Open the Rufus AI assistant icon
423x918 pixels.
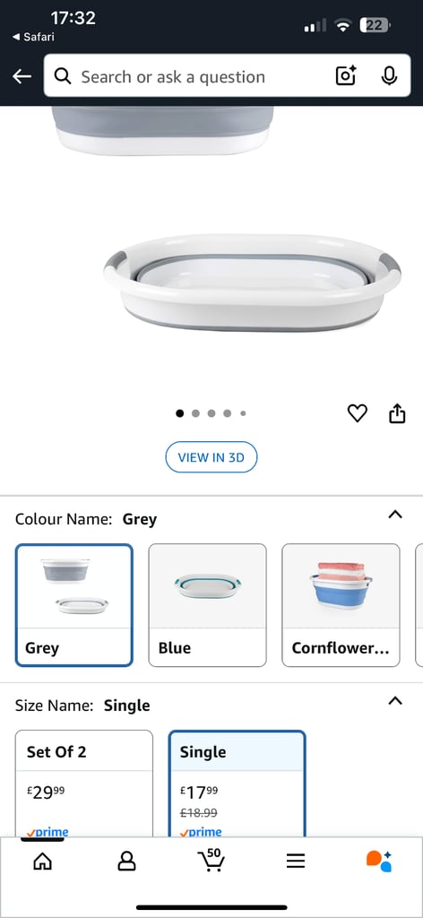pos(379,861)
